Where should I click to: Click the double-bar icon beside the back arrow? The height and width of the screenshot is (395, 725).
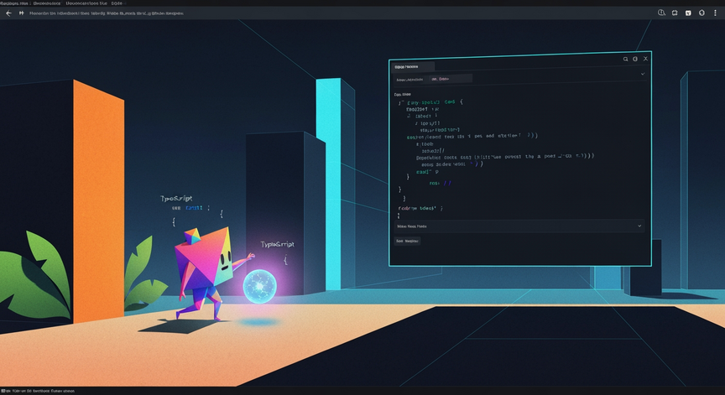point(21,13)
